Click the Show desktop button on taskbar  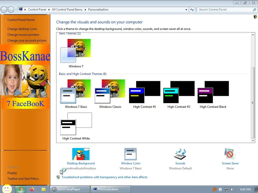(256, 189)
